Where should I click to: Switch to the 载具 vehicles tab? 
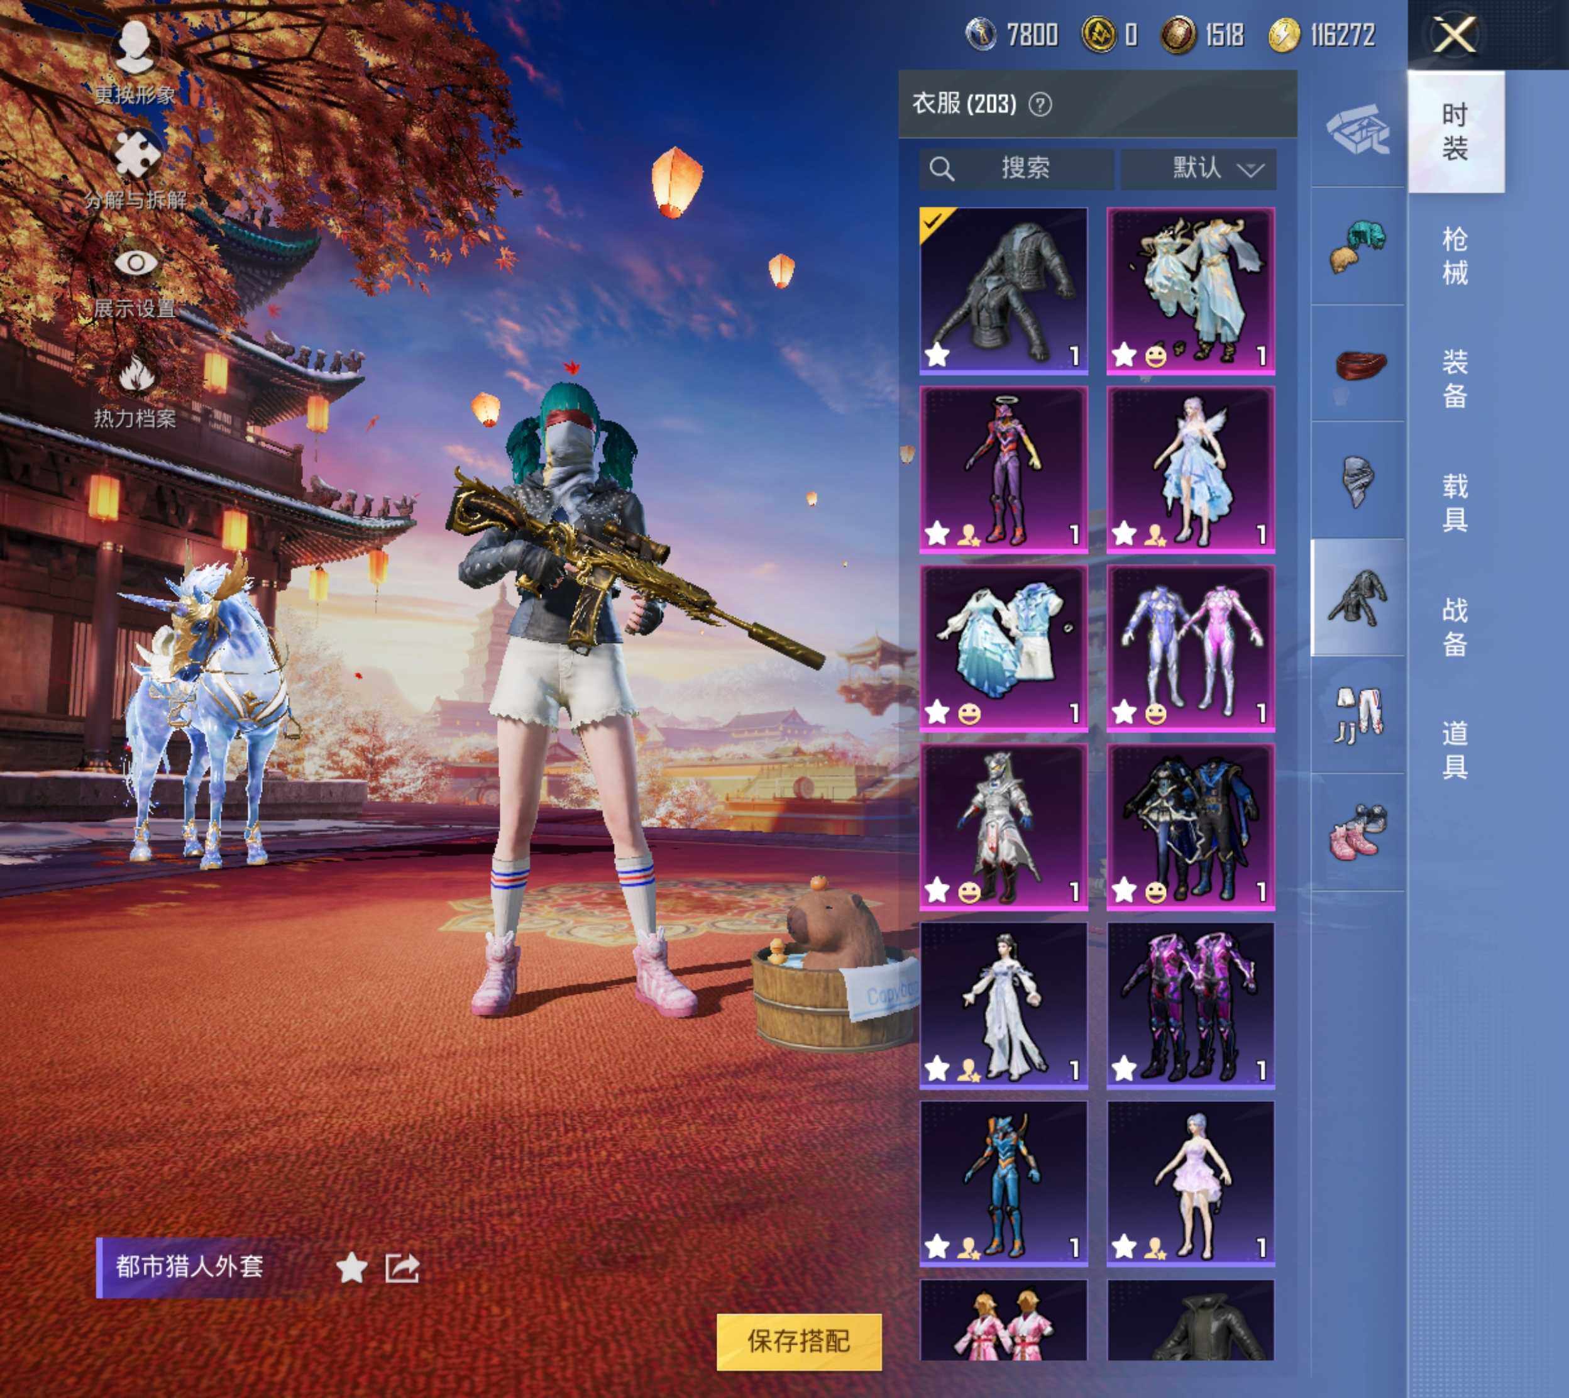(1455, 503)
